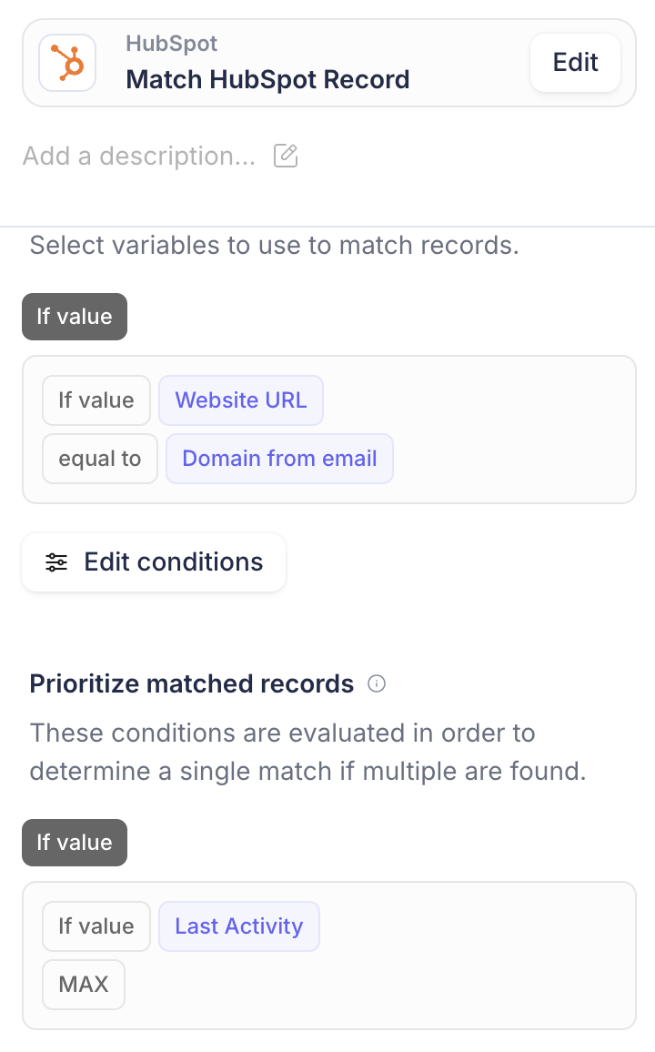Select the Website URL variable chip
This screenshot has height=1052, width=655.
pyautogui.click(x=241, y=400)
